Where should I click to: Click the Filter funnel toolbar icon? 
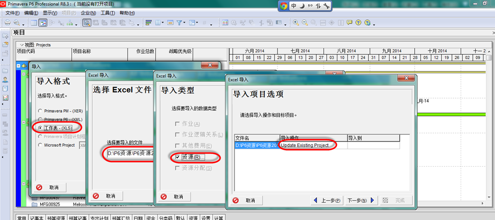click(179, 23)
